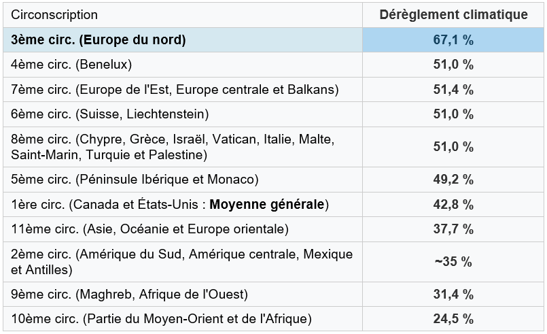The image size is (547, 334).
Task: Select the 6ème circ. Suisse, Liechtenstein cell
Action: click(x=110, y=114)
